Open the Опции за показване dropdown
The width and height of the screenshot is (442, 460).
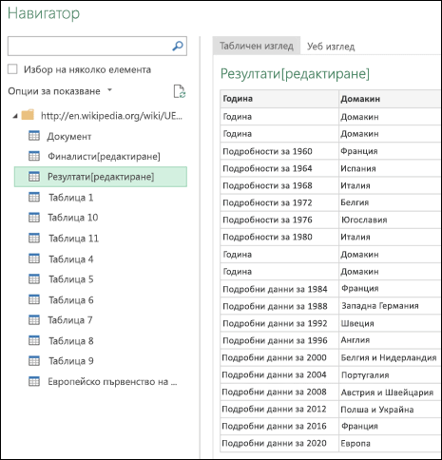tap(60, 91)
